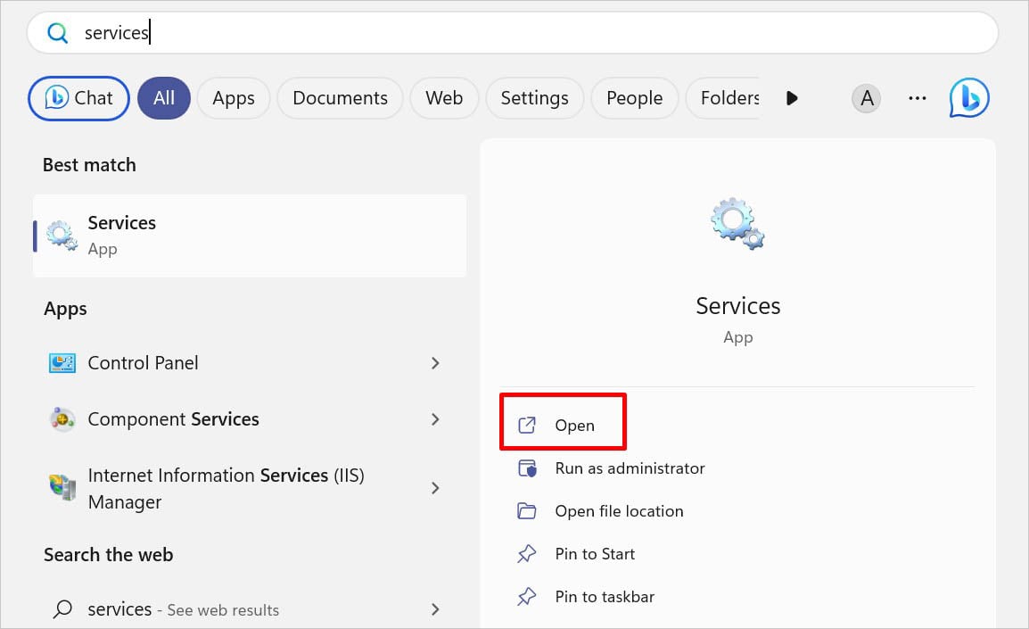Select the Settings filter tab
The image size is (1029, 629).
(x=534, y=98)
